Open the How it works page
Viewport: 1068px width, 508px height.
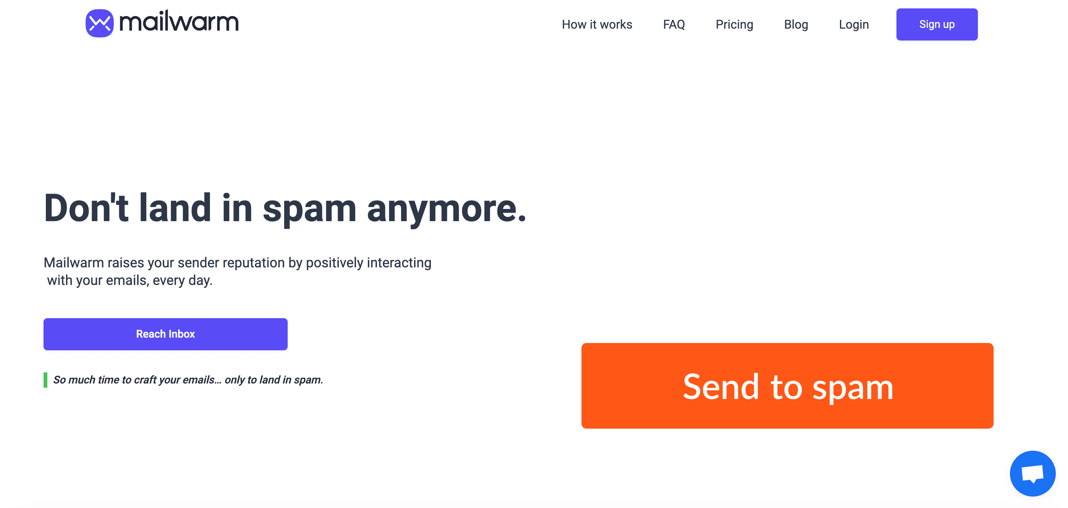pos(597,24)
